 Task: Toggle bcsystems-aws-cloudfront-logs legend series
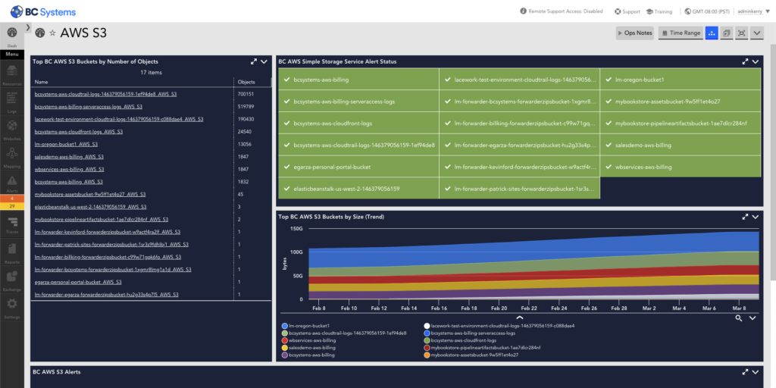pyautogui.click(x=460, y=340)
